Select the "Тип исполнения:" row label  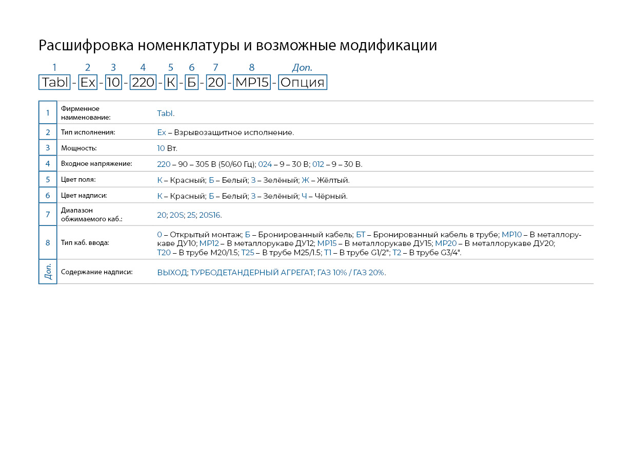(88, 132)
